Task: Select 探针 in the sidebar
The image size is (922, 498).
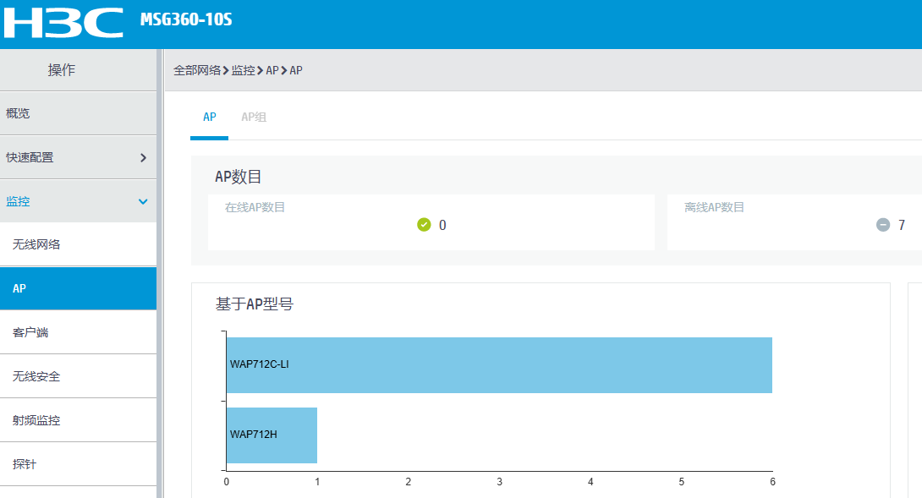Action: tap(25, 464)
